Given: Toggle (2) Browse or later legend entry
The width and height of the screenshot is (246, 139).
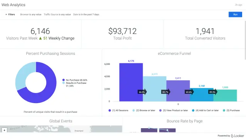Looking at the screenshot, I should click(144, 110).
